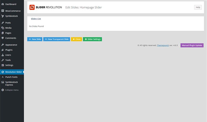
Task: Open the Media menu item
Action: pyautogui.click(x=8, y=28)
